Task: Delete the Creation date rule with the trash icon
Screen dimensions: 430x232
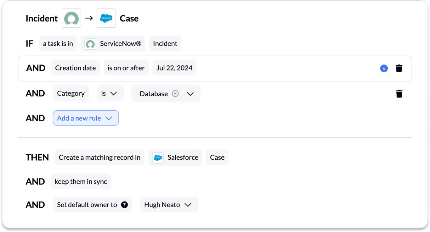Action: point(399,68)
